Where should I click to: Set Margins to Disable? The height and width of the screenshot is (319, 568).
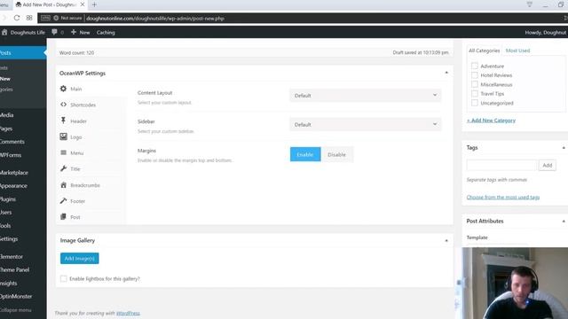336,154
